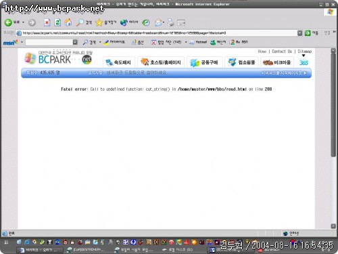
Task: Click the 365 logo link
Action: point(304,62)
